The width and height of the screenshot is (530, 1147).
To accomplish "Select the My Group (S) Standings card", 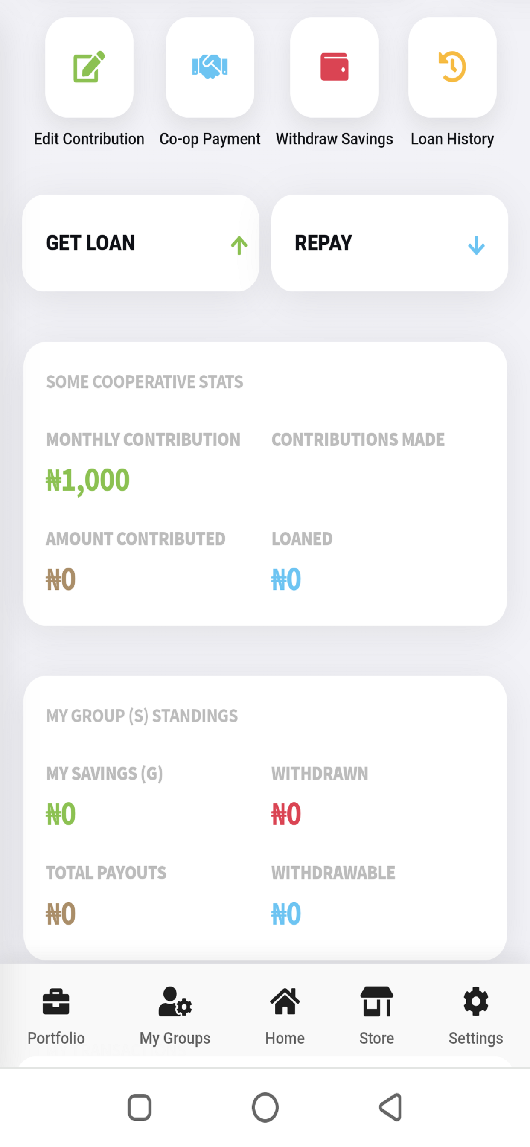I will pyautogui.click(x=265, y=818).
